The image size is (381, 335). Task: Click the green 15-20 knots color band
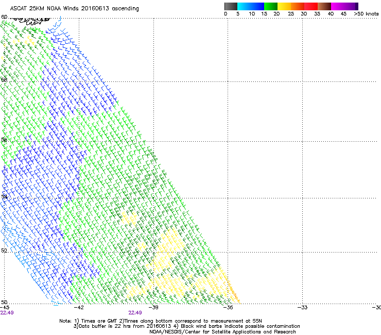click(x=271, y=6)
